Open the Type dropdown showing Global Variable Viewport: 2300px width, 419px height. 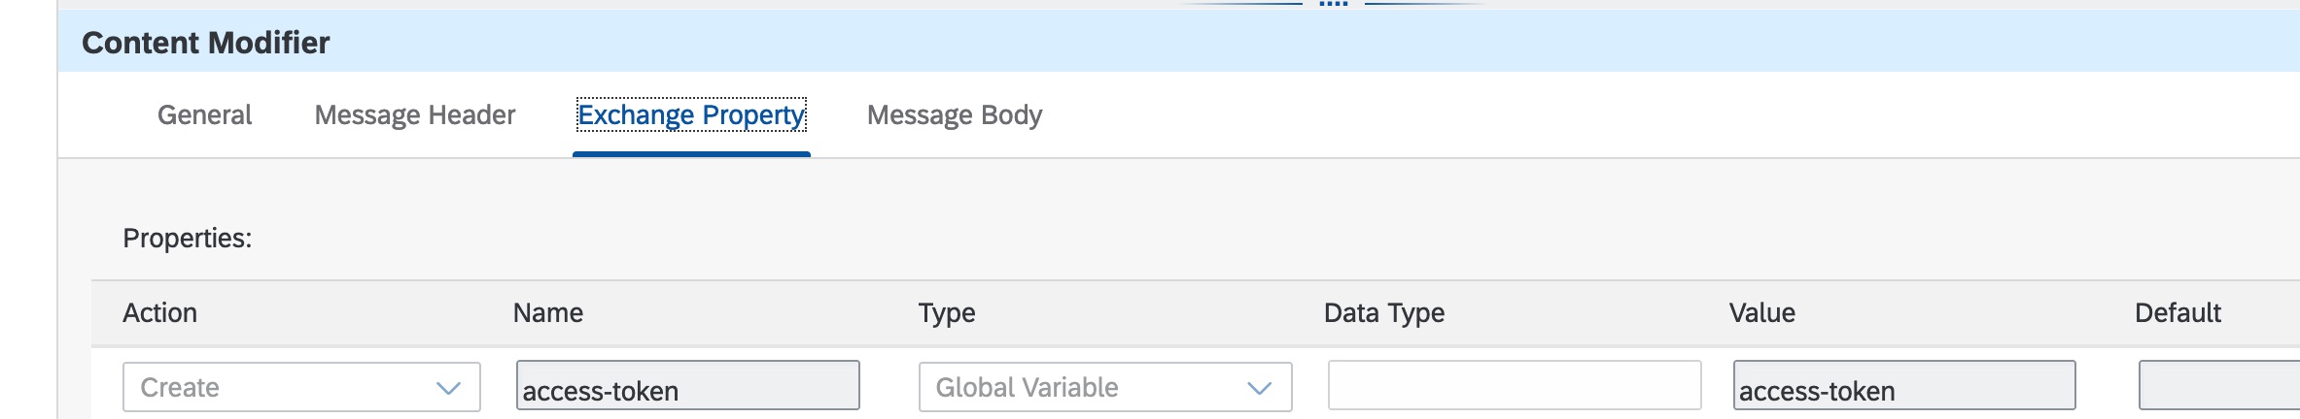point(1084,387)
